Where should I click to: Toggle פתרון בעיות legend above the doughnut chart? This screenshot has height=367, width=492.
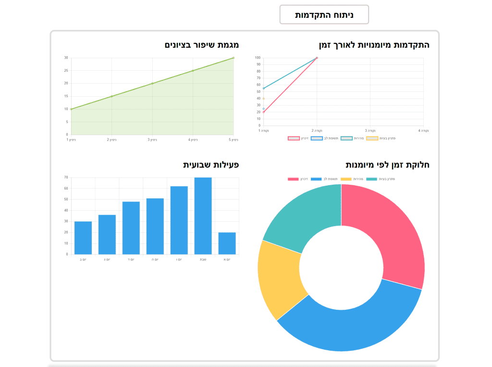(372, 179)
